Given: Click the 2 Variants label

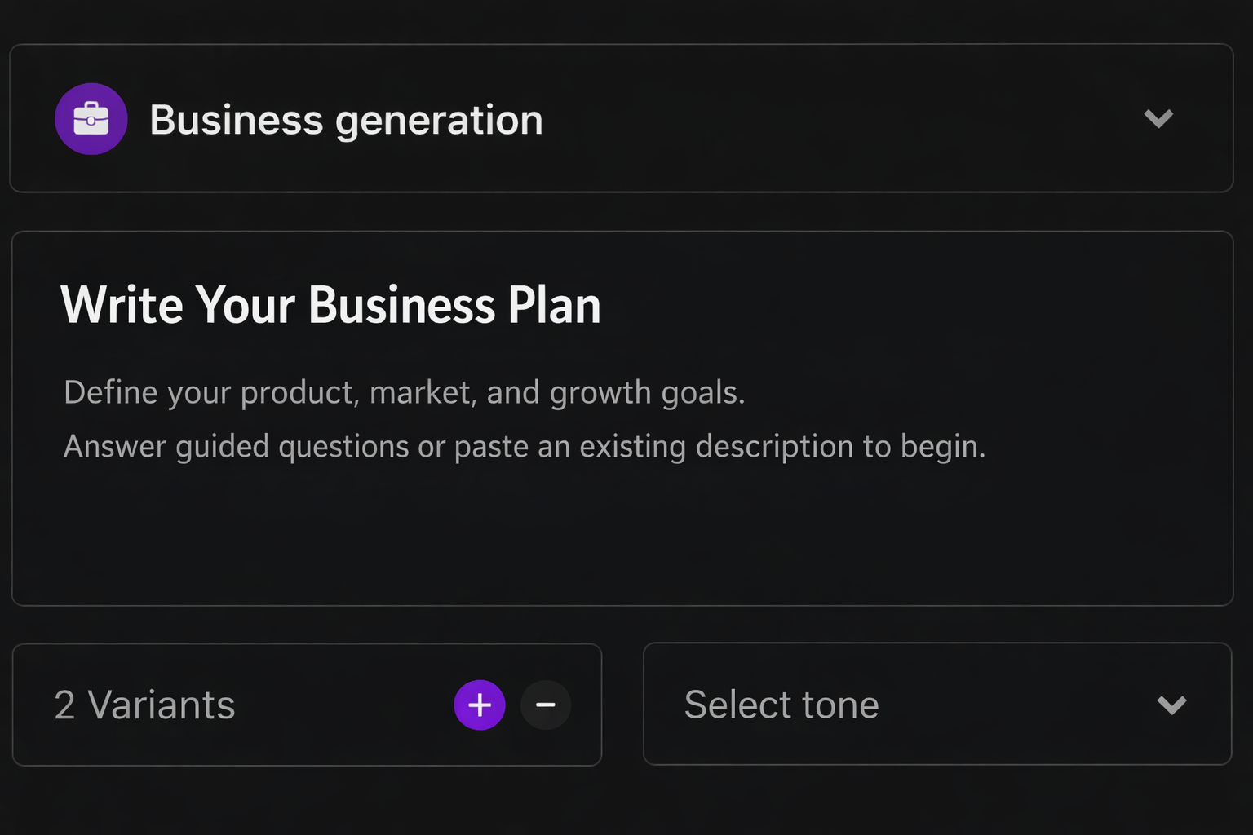Looking at the screenshot, I should pyautogui.click(x=144, y=705).
